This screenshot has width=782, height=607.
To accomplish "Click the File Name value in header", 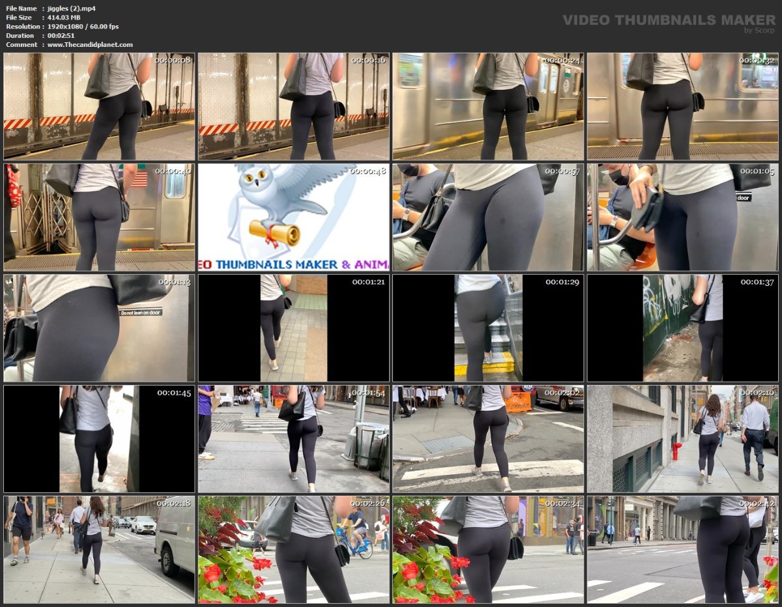I will tap(71, 8).
